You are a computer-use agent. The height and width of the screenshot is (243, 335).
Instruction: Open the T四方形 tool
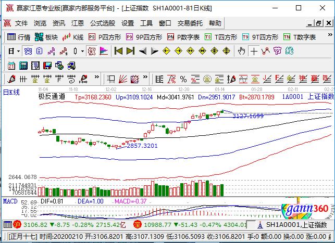[x=221, y=37]
